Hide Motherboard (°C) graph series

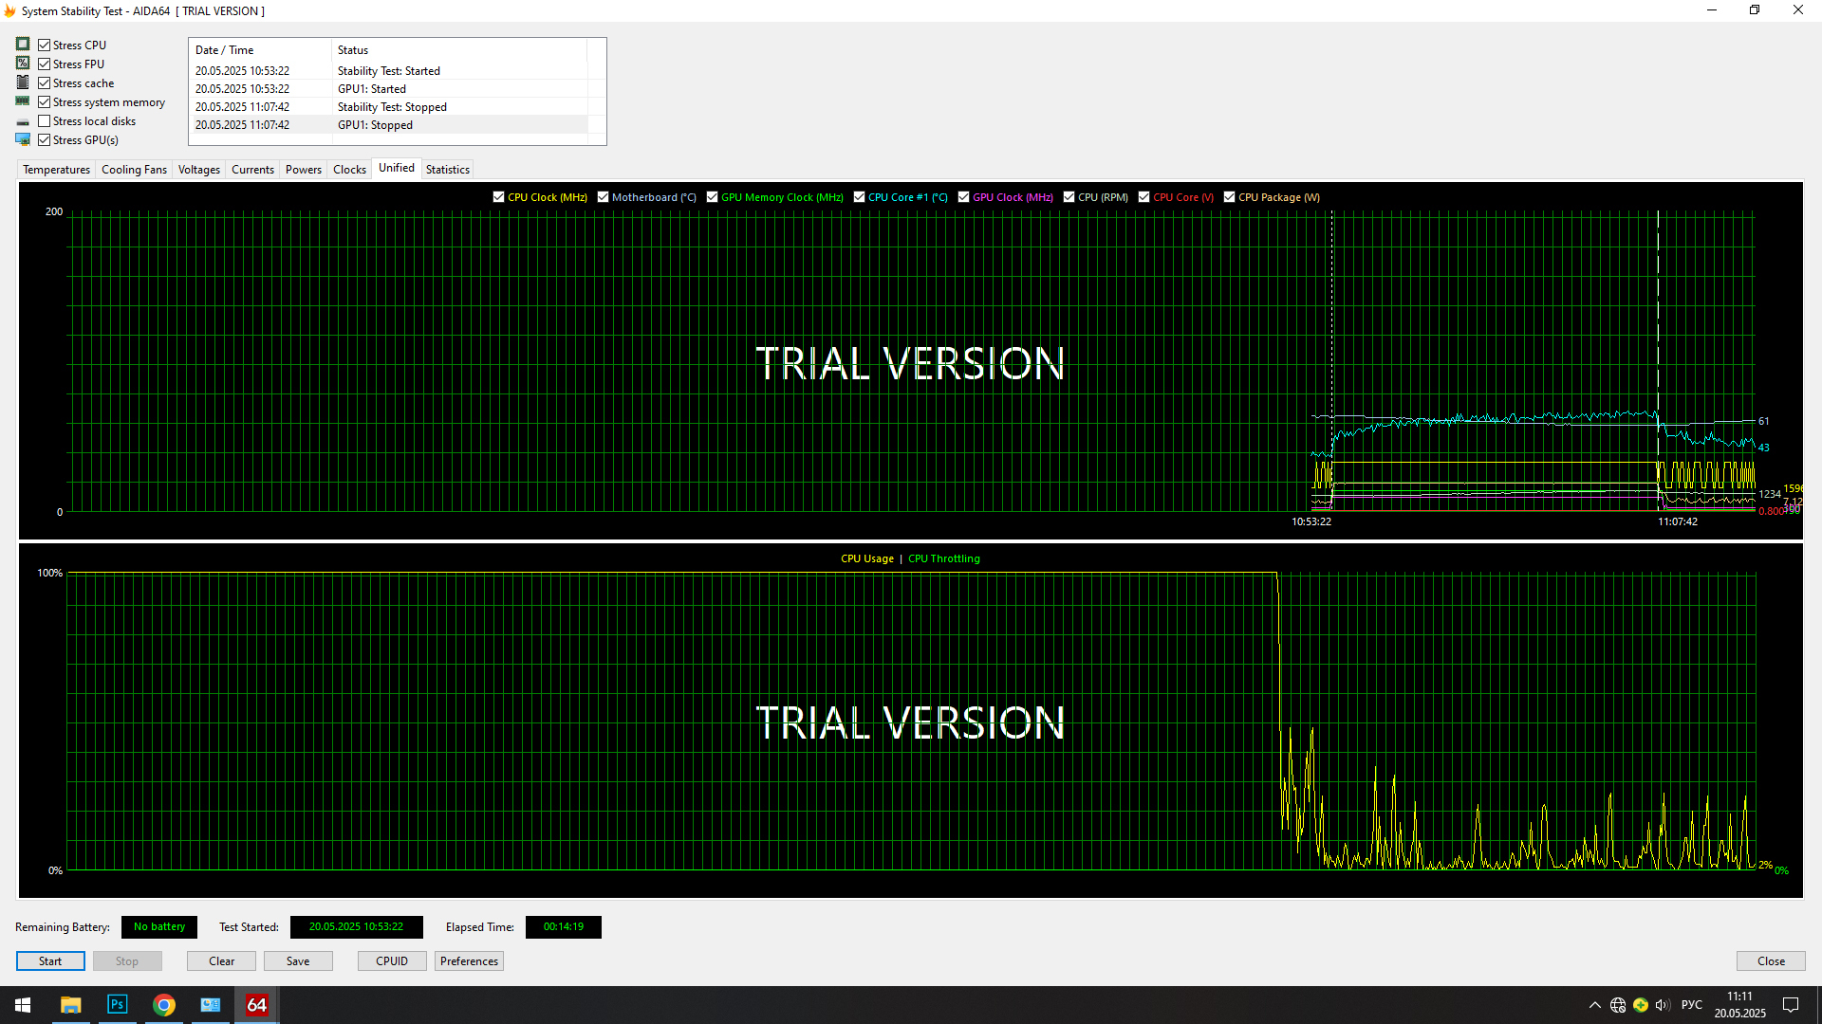pyautogui.click(x=603, y=197)
